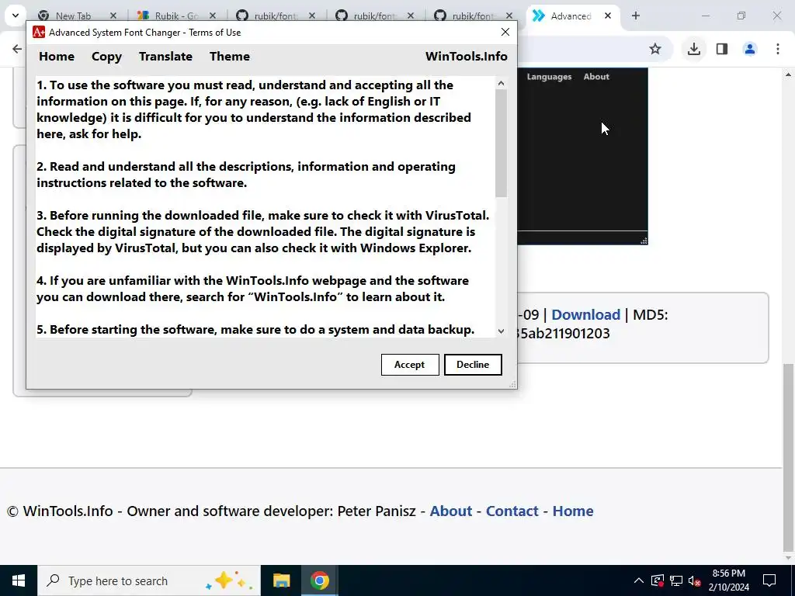Open Chrome downloads icon
Viewport: 795px width, 596px height.
click(x=693, y=49)
